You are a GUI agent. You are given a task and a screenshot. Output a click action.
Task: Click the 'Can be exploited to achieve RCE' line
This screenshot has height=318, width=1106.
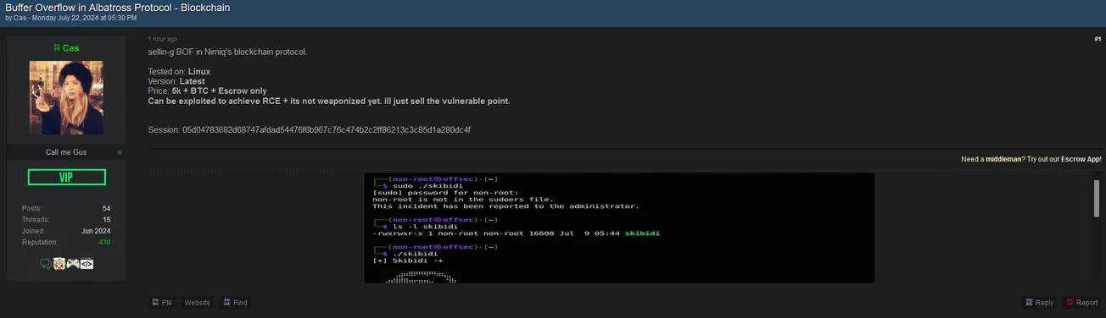(x=329, y=101)
